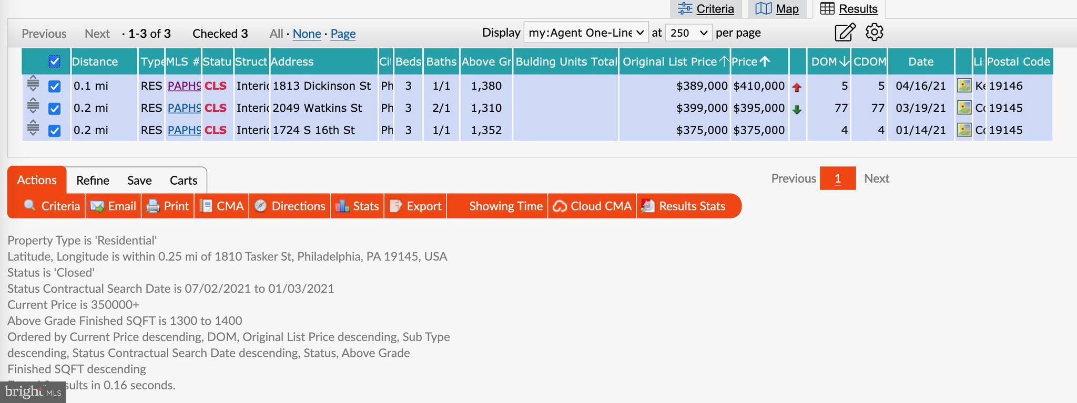Click bottom pagination Next
1077x403 pixels.
tap(877, 178)
